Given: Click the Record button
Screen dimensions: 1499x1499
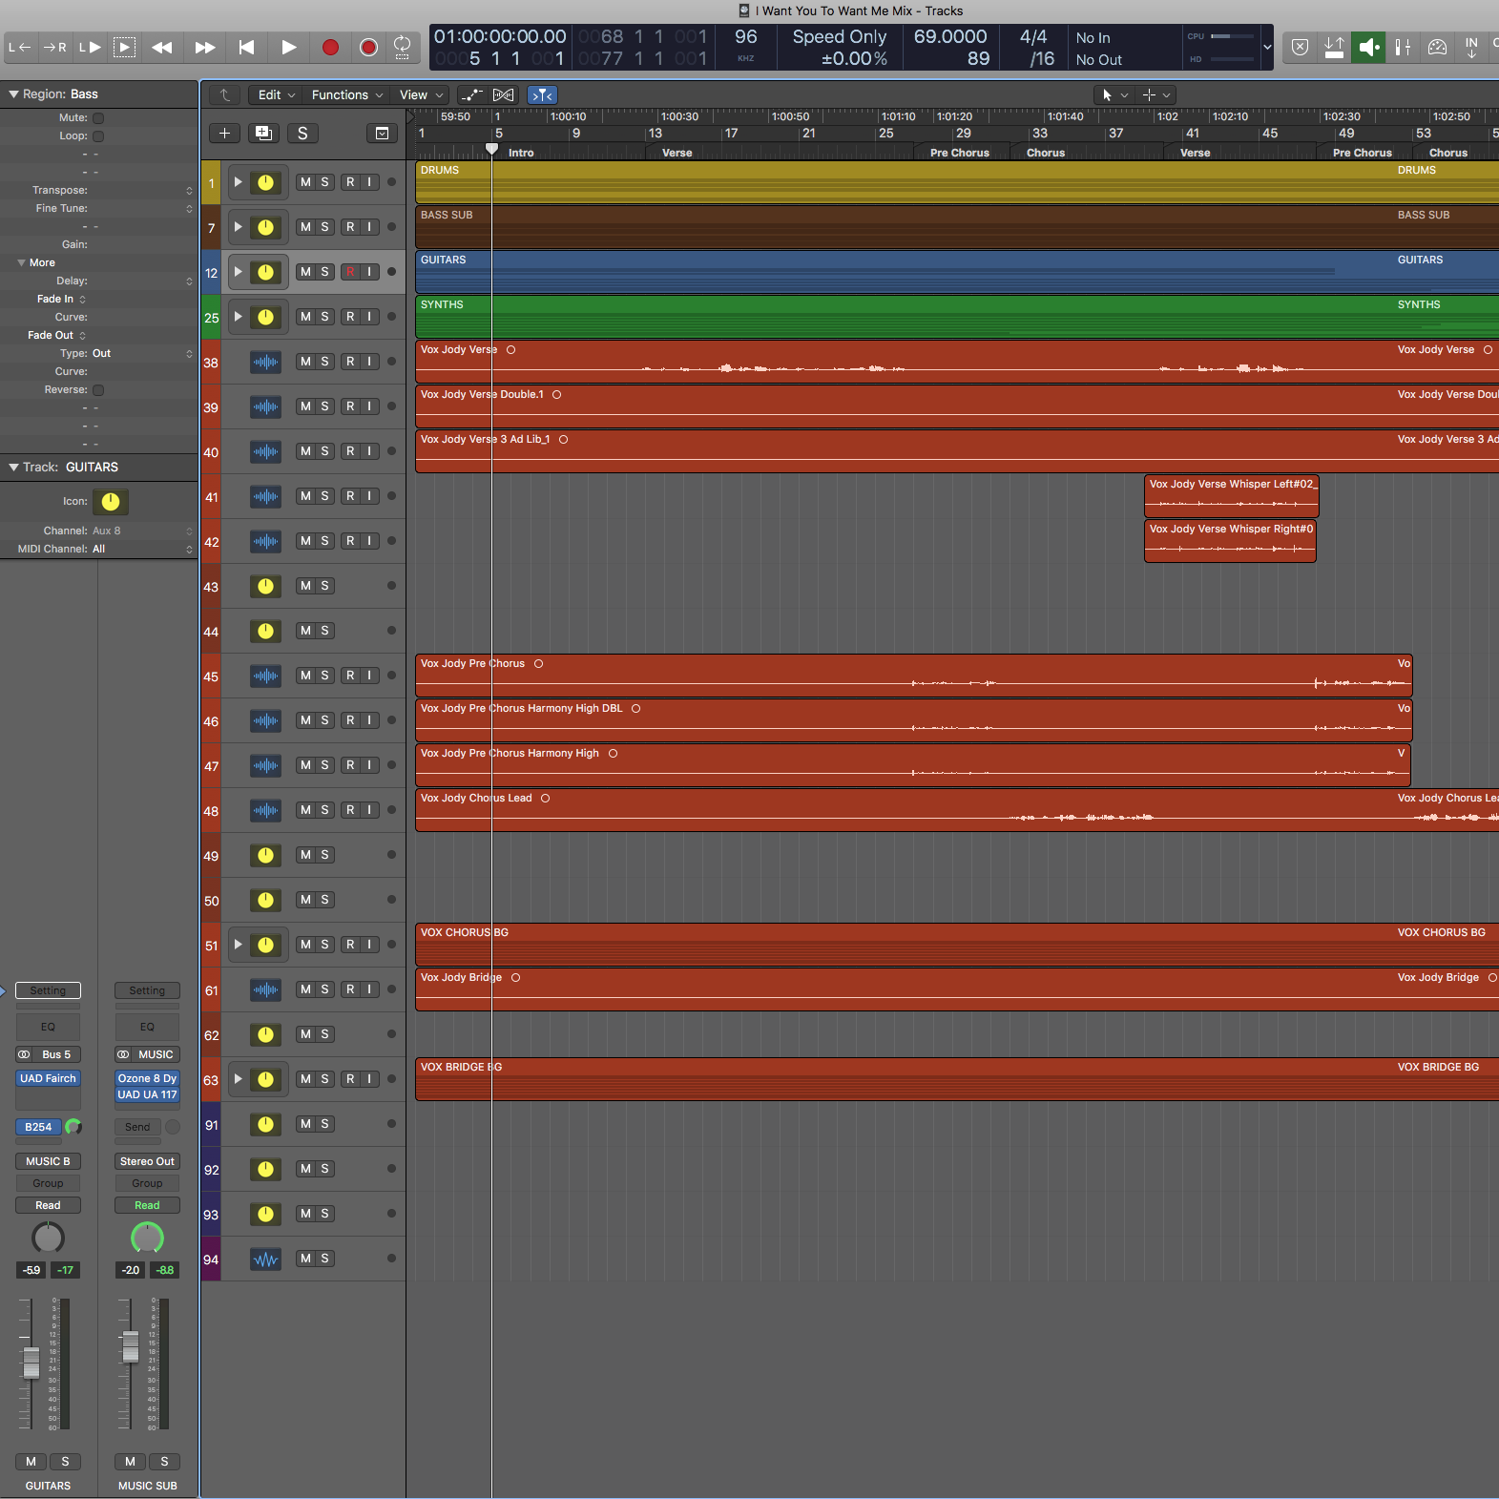Looking at the screenshot, I should coord(330,47).
